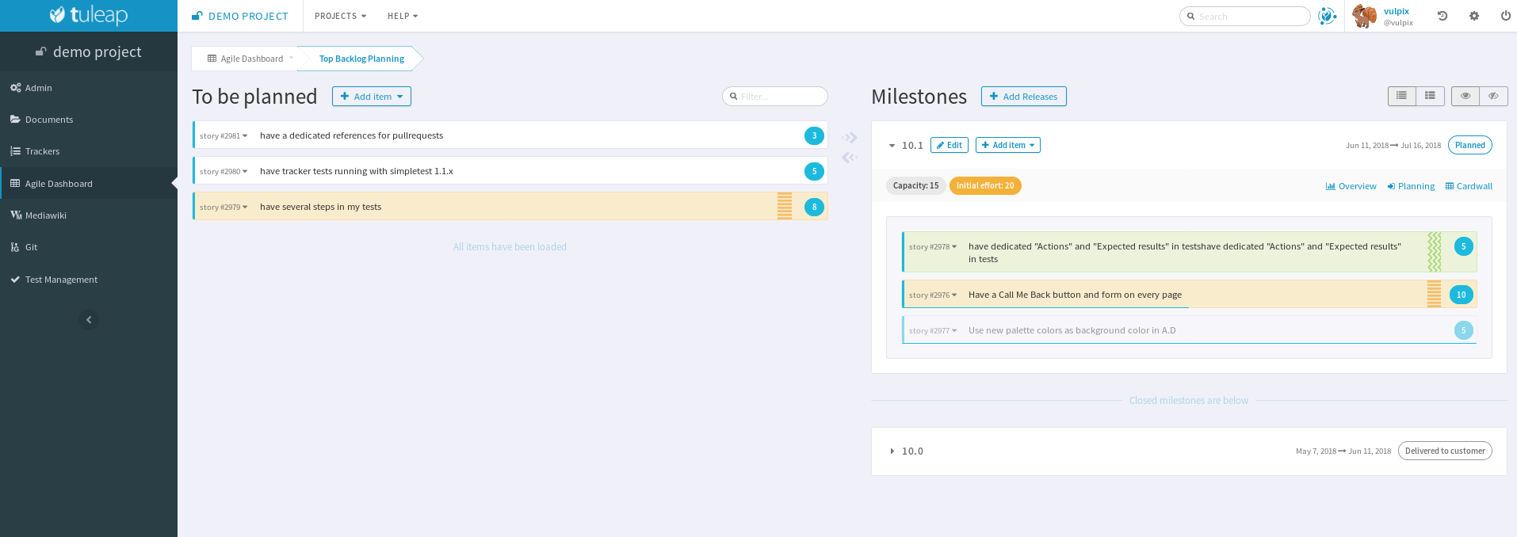The height and width of the screenshot is (537, 1517).
Task: Open the story #2977 dropdown
Action: tap(933, 331)
